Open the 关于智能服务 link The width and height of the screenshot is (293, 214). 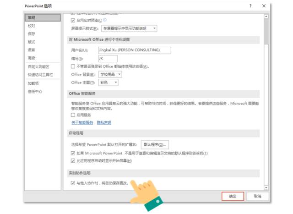82,122
